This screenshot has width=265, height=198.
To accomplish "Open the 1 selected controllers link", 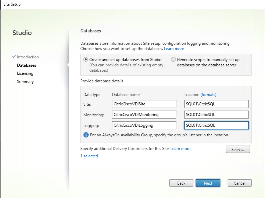I will [x=89, y=156].
